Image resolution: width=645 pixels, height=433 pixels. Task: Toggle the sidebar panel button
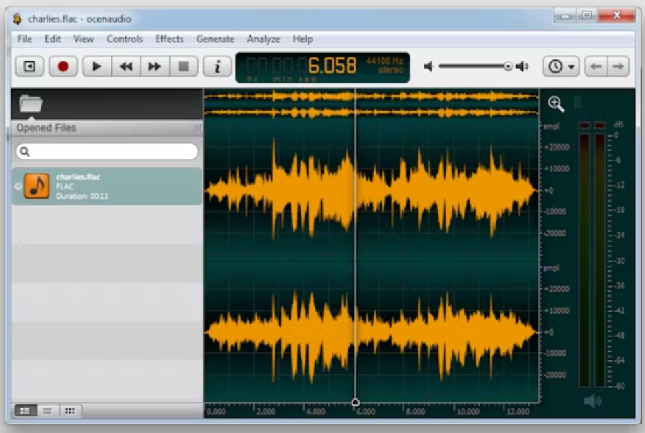coord(29,66)
